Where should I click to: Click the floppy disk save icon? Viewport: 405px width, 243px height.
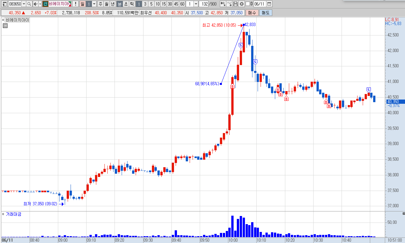(236, 4)
